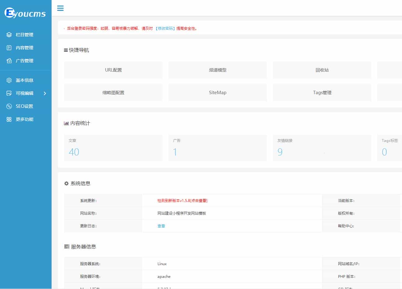Click the SiteMap shortcut button
402x289 pixels.
pos(218,93)
